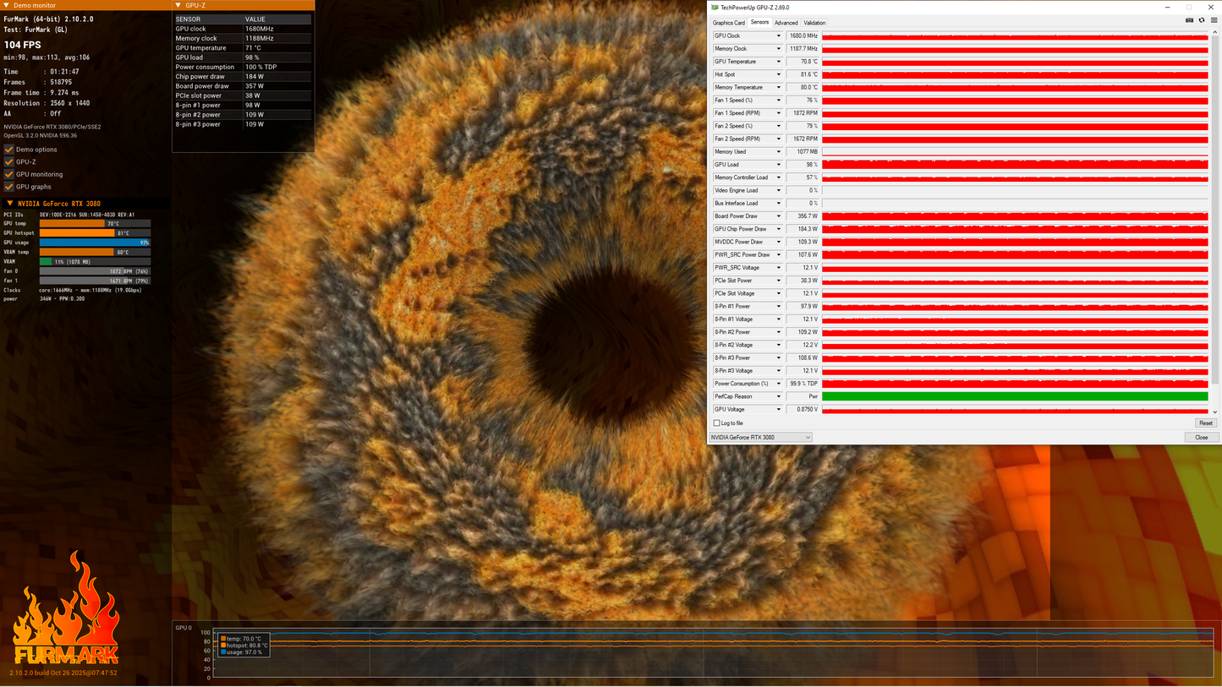The width and height of the screenshot is (1222, 687).
Task: Select the Sensors tab
Action: pyautogui.click(x=759, y=23)
